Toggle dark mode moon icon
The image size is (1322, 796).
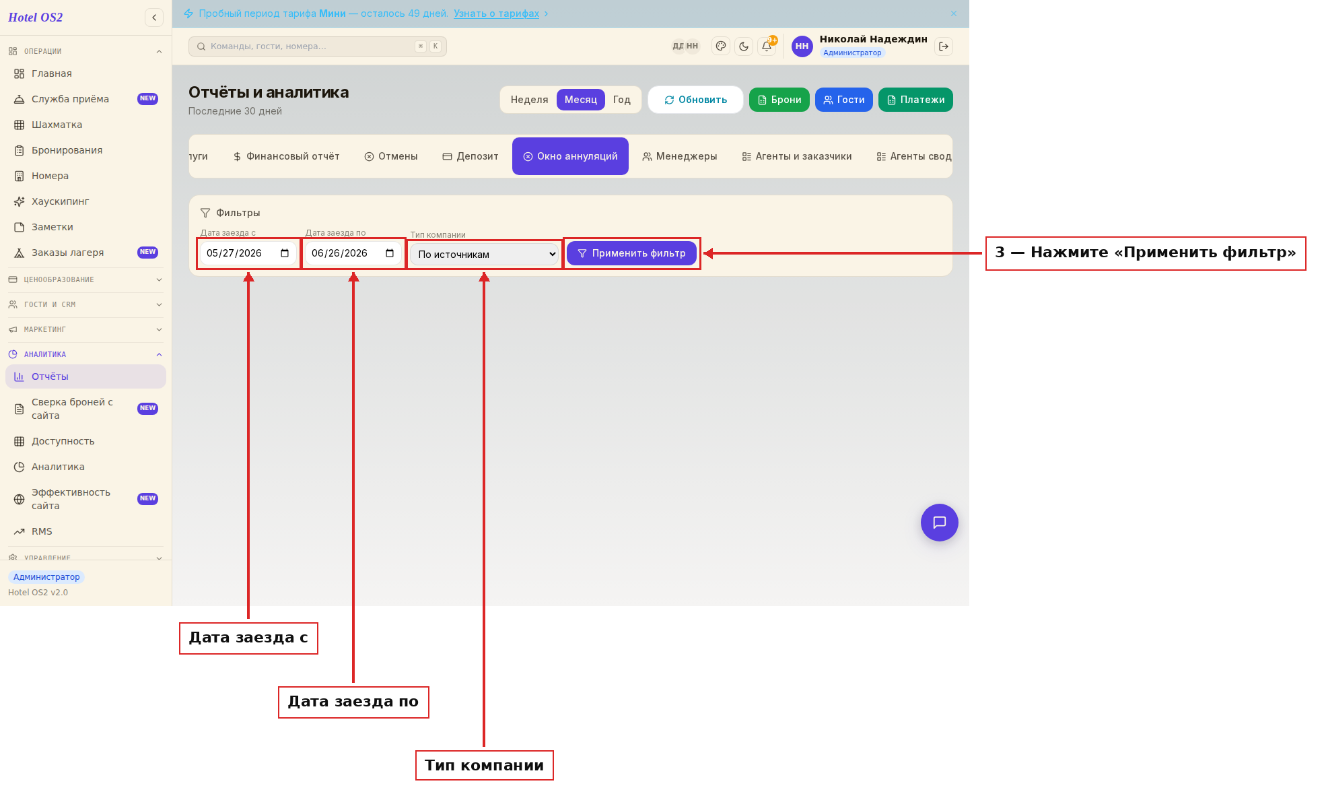pyautogui.click(x=744, y=46)
